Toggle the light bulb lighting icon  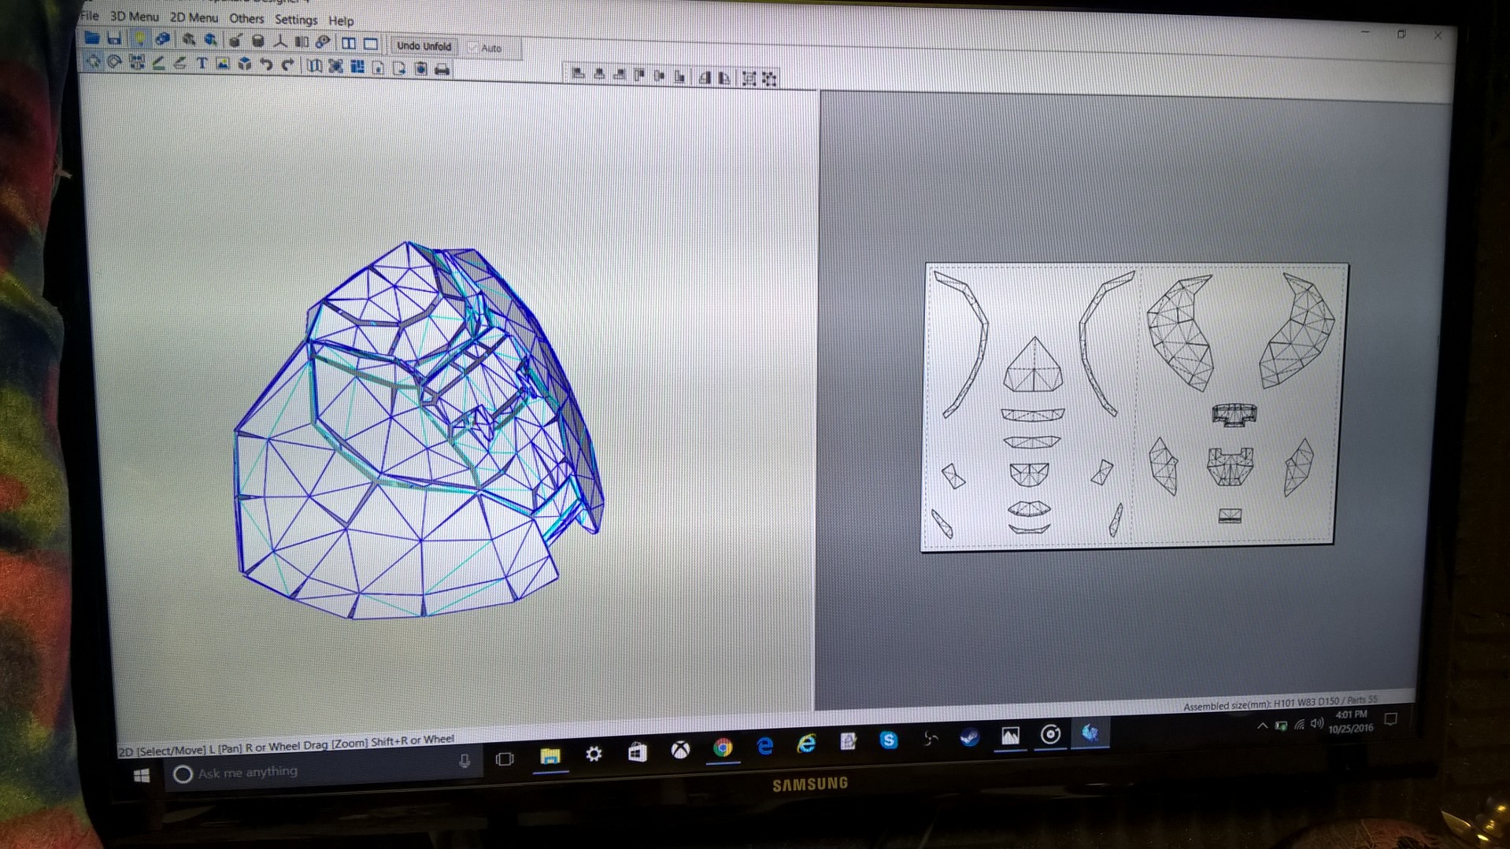tap(139, 39)
